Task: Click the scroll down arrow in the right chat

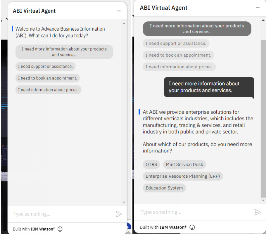Action: (263, 200)
